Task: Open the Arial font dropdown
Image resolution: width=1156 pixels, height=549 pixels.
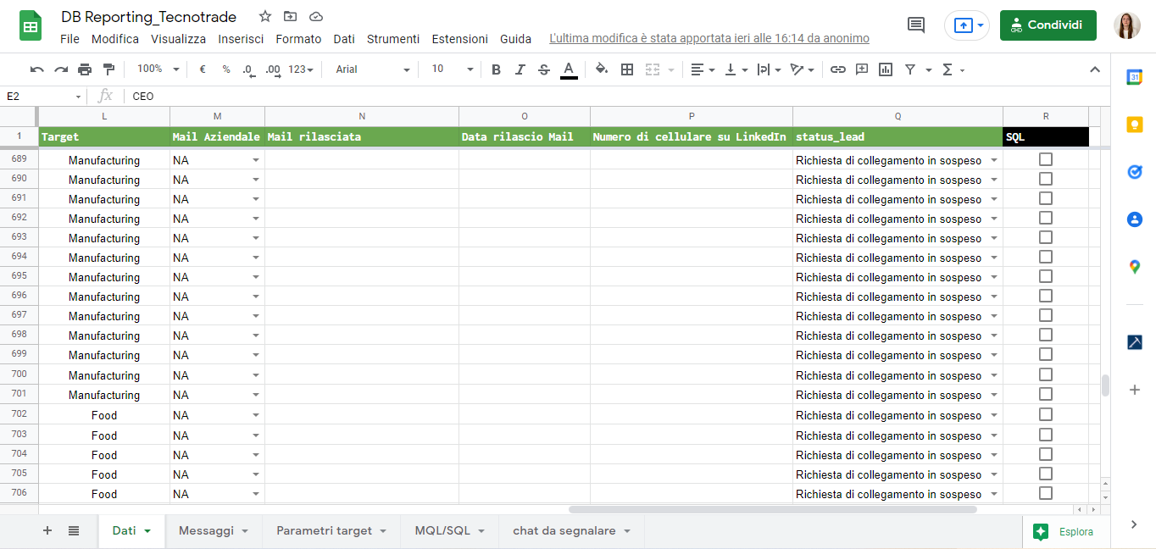Action: coord(372,69)
